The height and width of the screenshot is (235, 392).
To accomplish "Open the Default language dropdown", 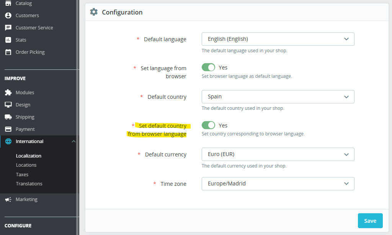I will click(278, 39).
